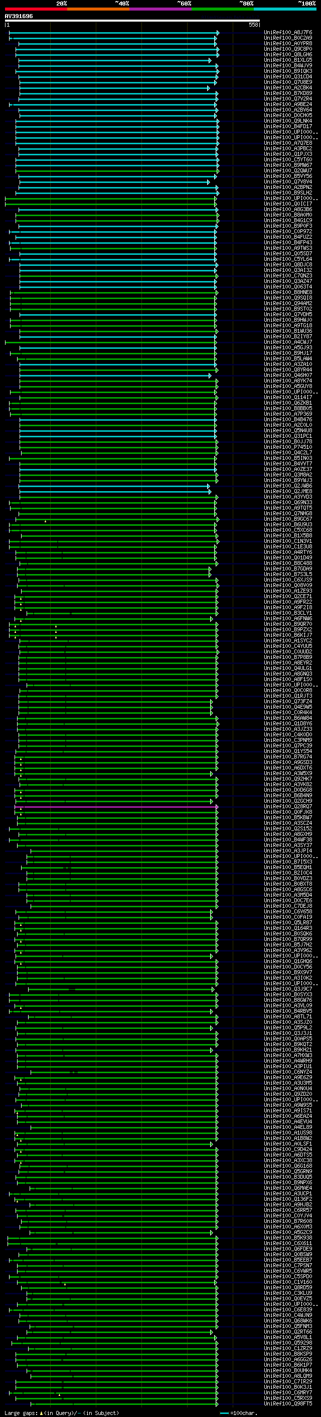This screenshot has width=321, height=1417.
Task: Click the ~60% legend label
Action: [184, 4]
